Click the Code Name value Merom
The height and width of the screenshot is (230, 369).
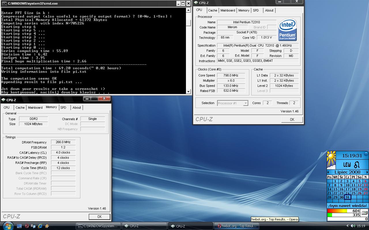[x=232, y=27]
